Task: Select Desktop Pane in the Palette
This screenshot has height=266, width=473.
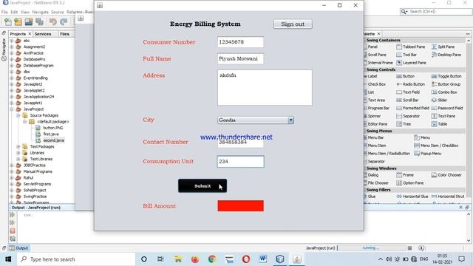Action: pyautogui.click(x=446, y=55)
